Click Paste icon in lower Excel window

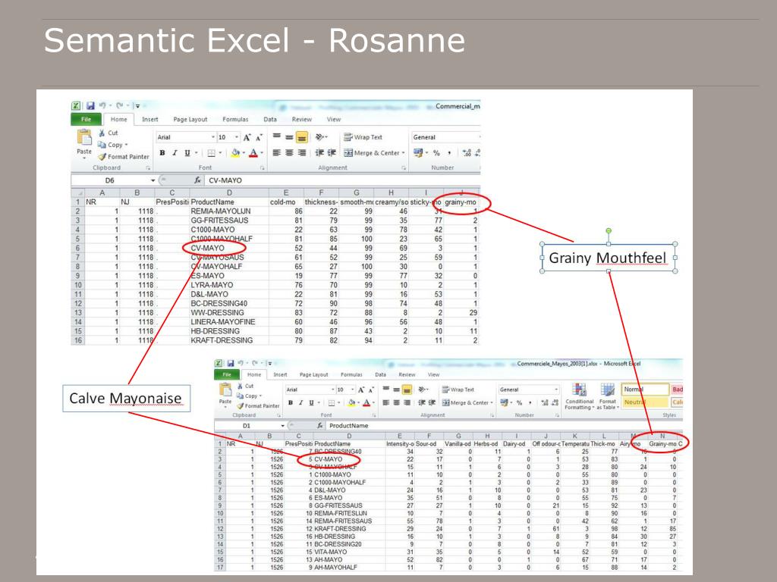click(225, 390)
